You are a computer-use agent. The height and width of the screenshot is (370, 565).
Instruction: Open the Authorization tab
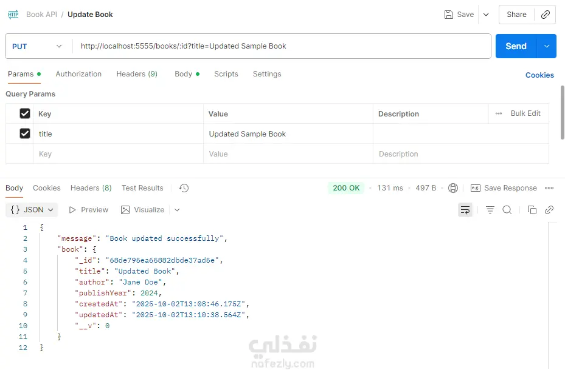click(x=78, y=73)
